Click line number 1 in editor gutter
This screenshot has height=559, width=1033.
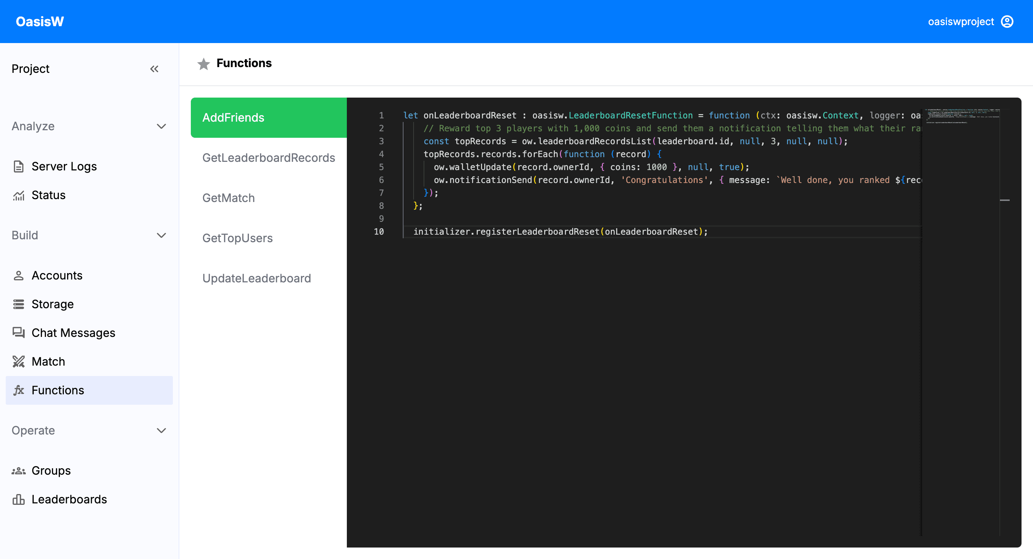pos(381,116)
